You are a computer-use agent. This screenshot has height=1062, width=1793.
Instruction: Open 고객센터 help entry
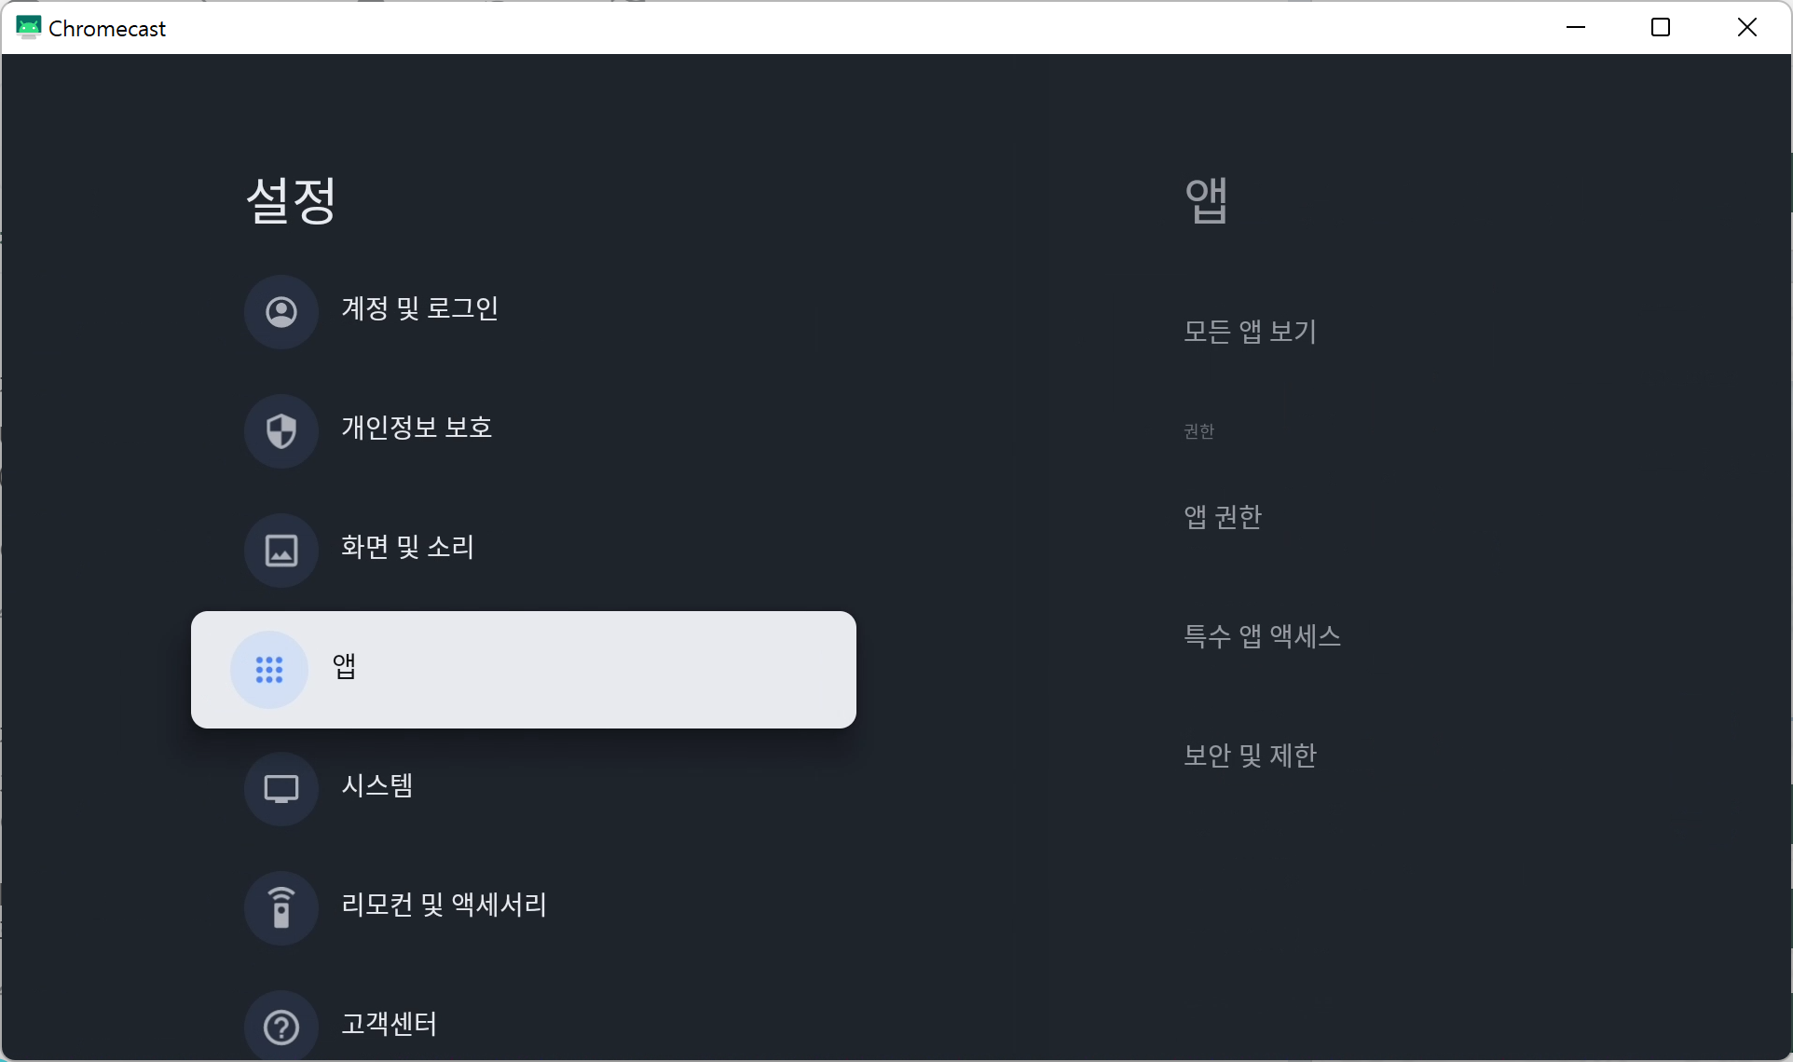pos(389,1025)
